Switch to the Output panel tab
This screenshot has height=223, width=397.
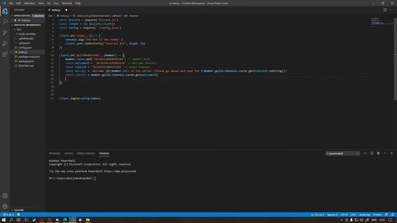(68, 154)
